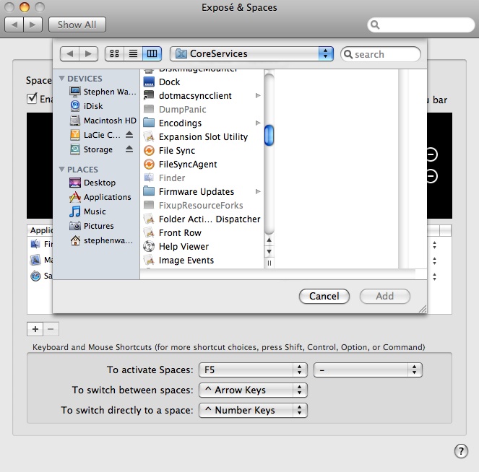Open Macintosh HD in the sidebar
Viewport: 479px width, 472px height.
coord(103,121)
